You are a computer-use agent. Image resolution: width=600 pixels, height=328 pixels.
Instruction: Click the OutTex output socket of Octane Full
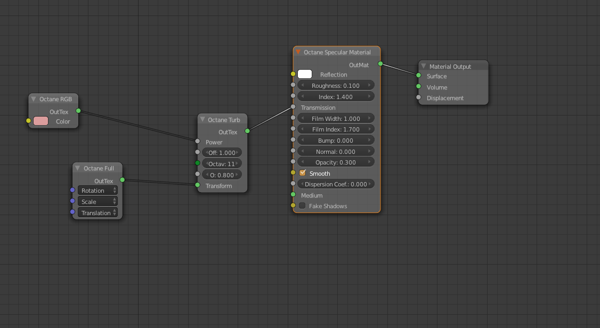click(x=123, y=179)
